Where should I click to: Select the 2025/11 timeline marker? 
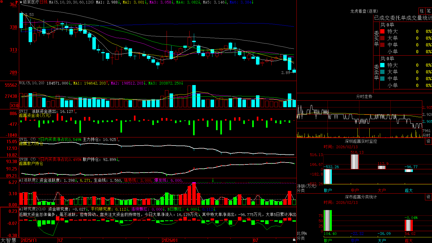click(x=29, y=240)
